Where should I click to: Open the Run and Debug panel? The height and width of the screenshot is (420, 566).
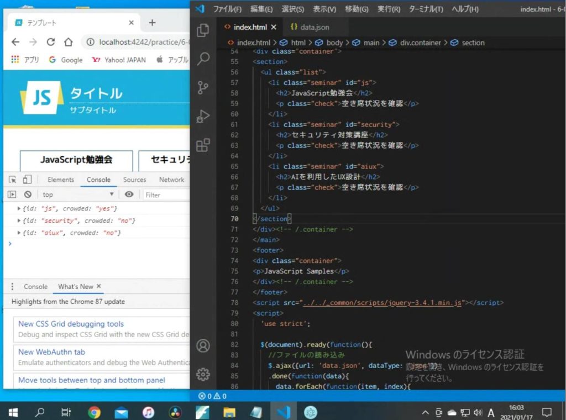pos(203,116)
